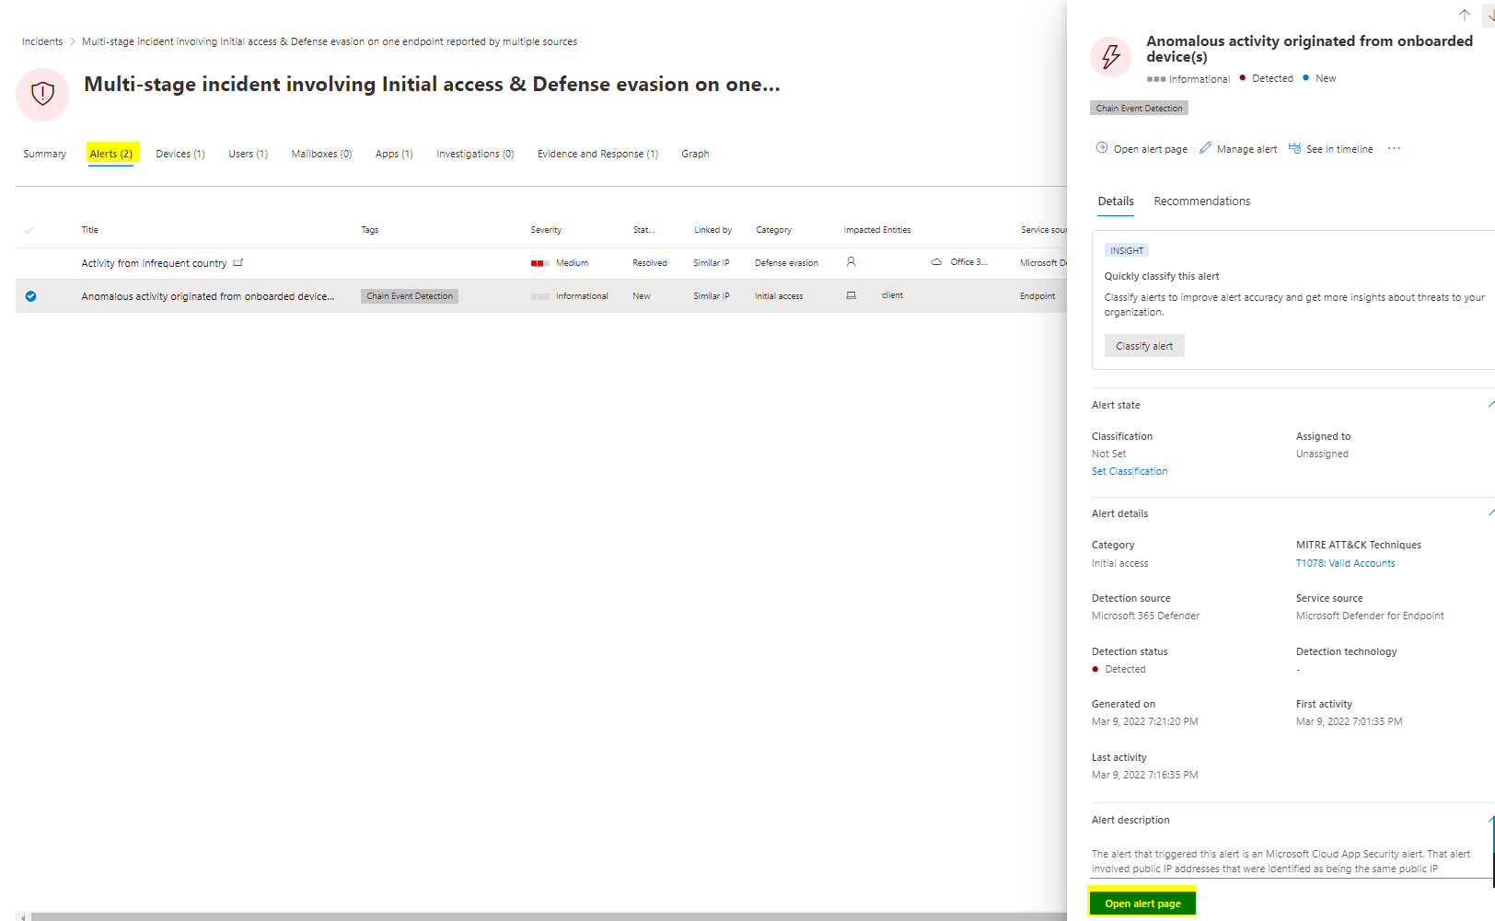Open the Apps (1) tab
Viewport: 1495px width, 921px height.
click(394, 154)
